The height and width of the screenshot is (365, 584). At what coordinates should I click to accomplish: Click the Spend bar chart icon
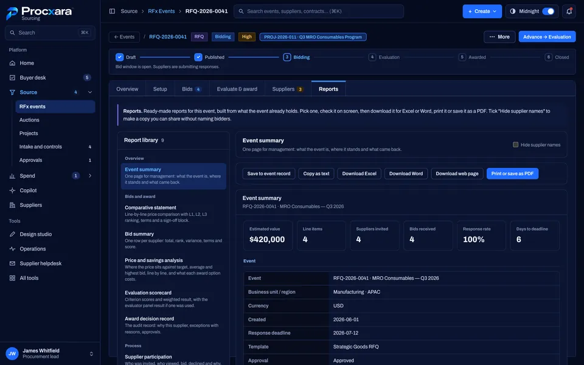[12, 176]
